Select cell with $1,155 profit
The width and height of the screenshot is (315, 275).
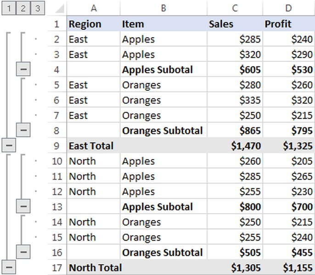tap(289, 267)
